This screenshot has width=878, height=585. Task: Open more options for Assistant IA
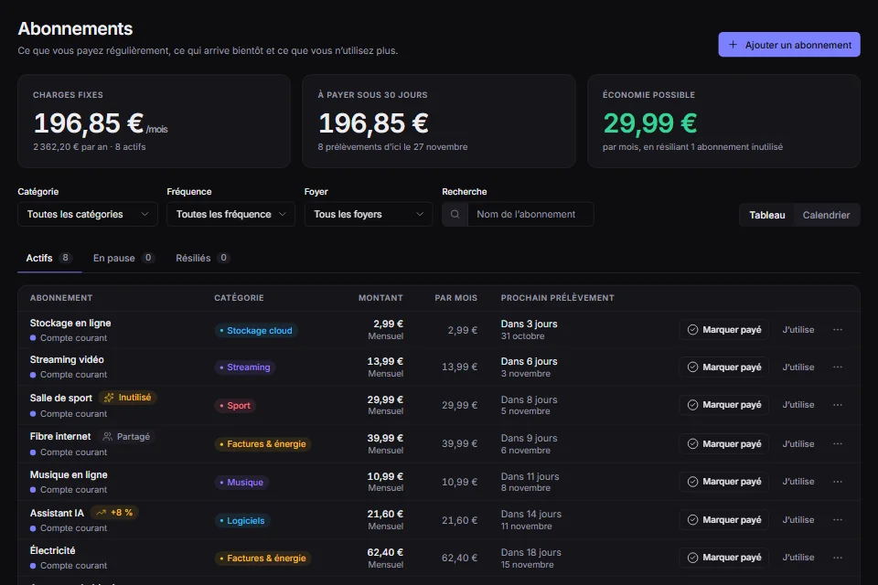click(838, 520)
